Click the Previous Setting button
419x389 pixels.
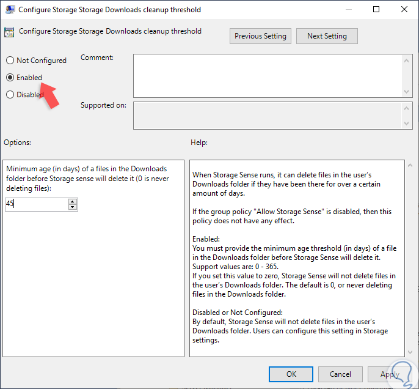click(260, 36)
